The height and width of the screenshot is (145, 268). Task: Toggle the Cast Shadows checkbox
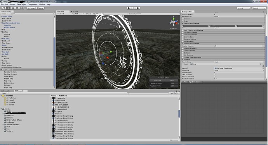(x=215, y=74)
